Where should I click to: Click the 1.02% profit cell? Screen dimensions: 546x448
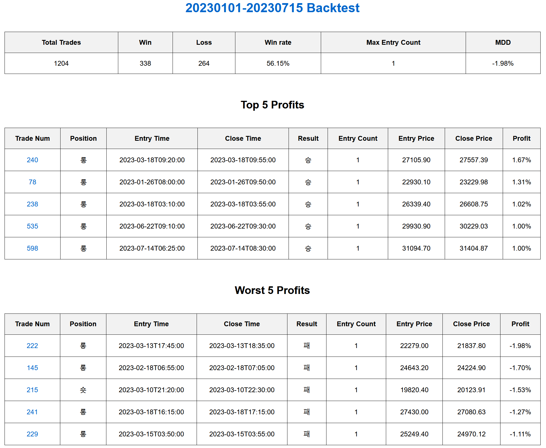click(x=521, y=204)
